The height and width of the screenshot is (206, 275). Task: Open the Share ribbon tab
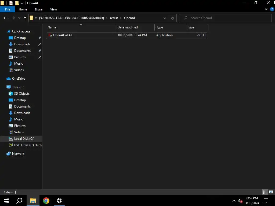pyautogui.click(x=38, y=9)
